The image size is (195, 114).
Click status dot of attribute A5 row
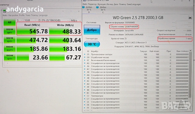pyautogui.click(x=85, y=63)
